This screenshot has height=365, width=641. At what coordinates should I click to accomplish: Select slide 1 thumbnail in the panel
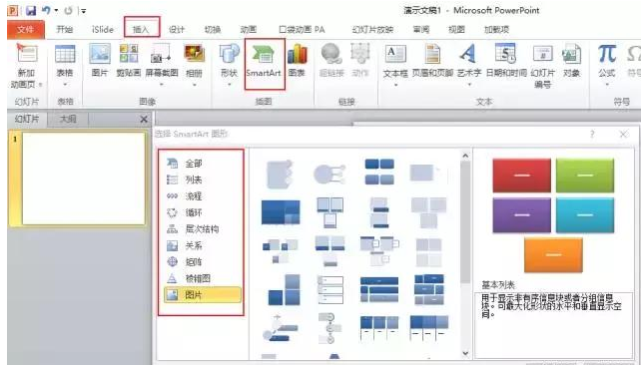coord(84,179)
